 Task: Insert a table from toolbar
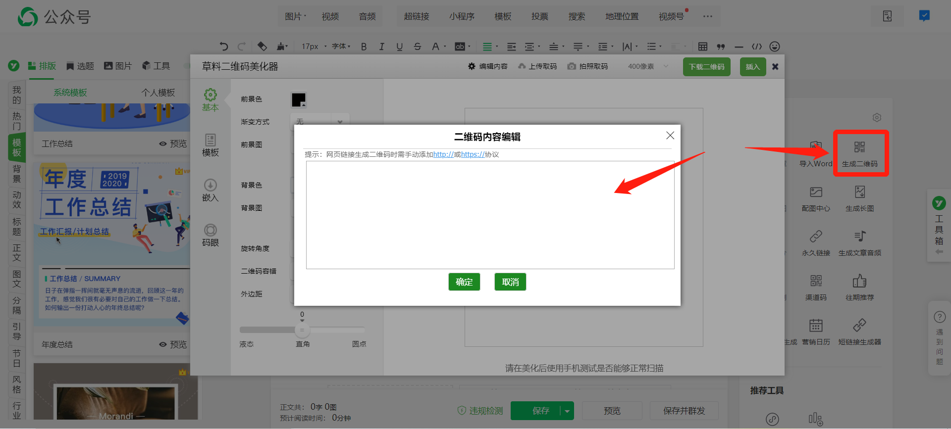(702, 47)
